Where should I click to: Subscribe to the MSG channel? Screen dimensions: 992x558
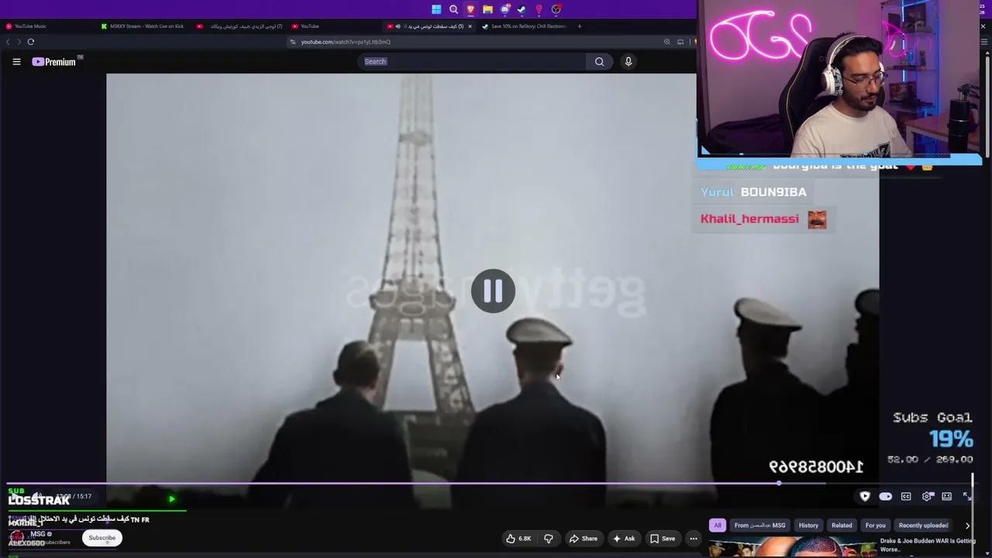coord(102,538)
